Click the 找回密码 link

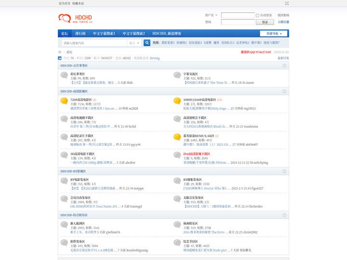tap(283, 15)
